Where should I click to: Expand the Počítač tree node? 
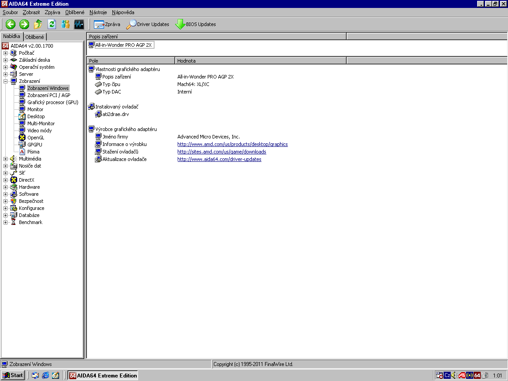click(x=5, y=53)
